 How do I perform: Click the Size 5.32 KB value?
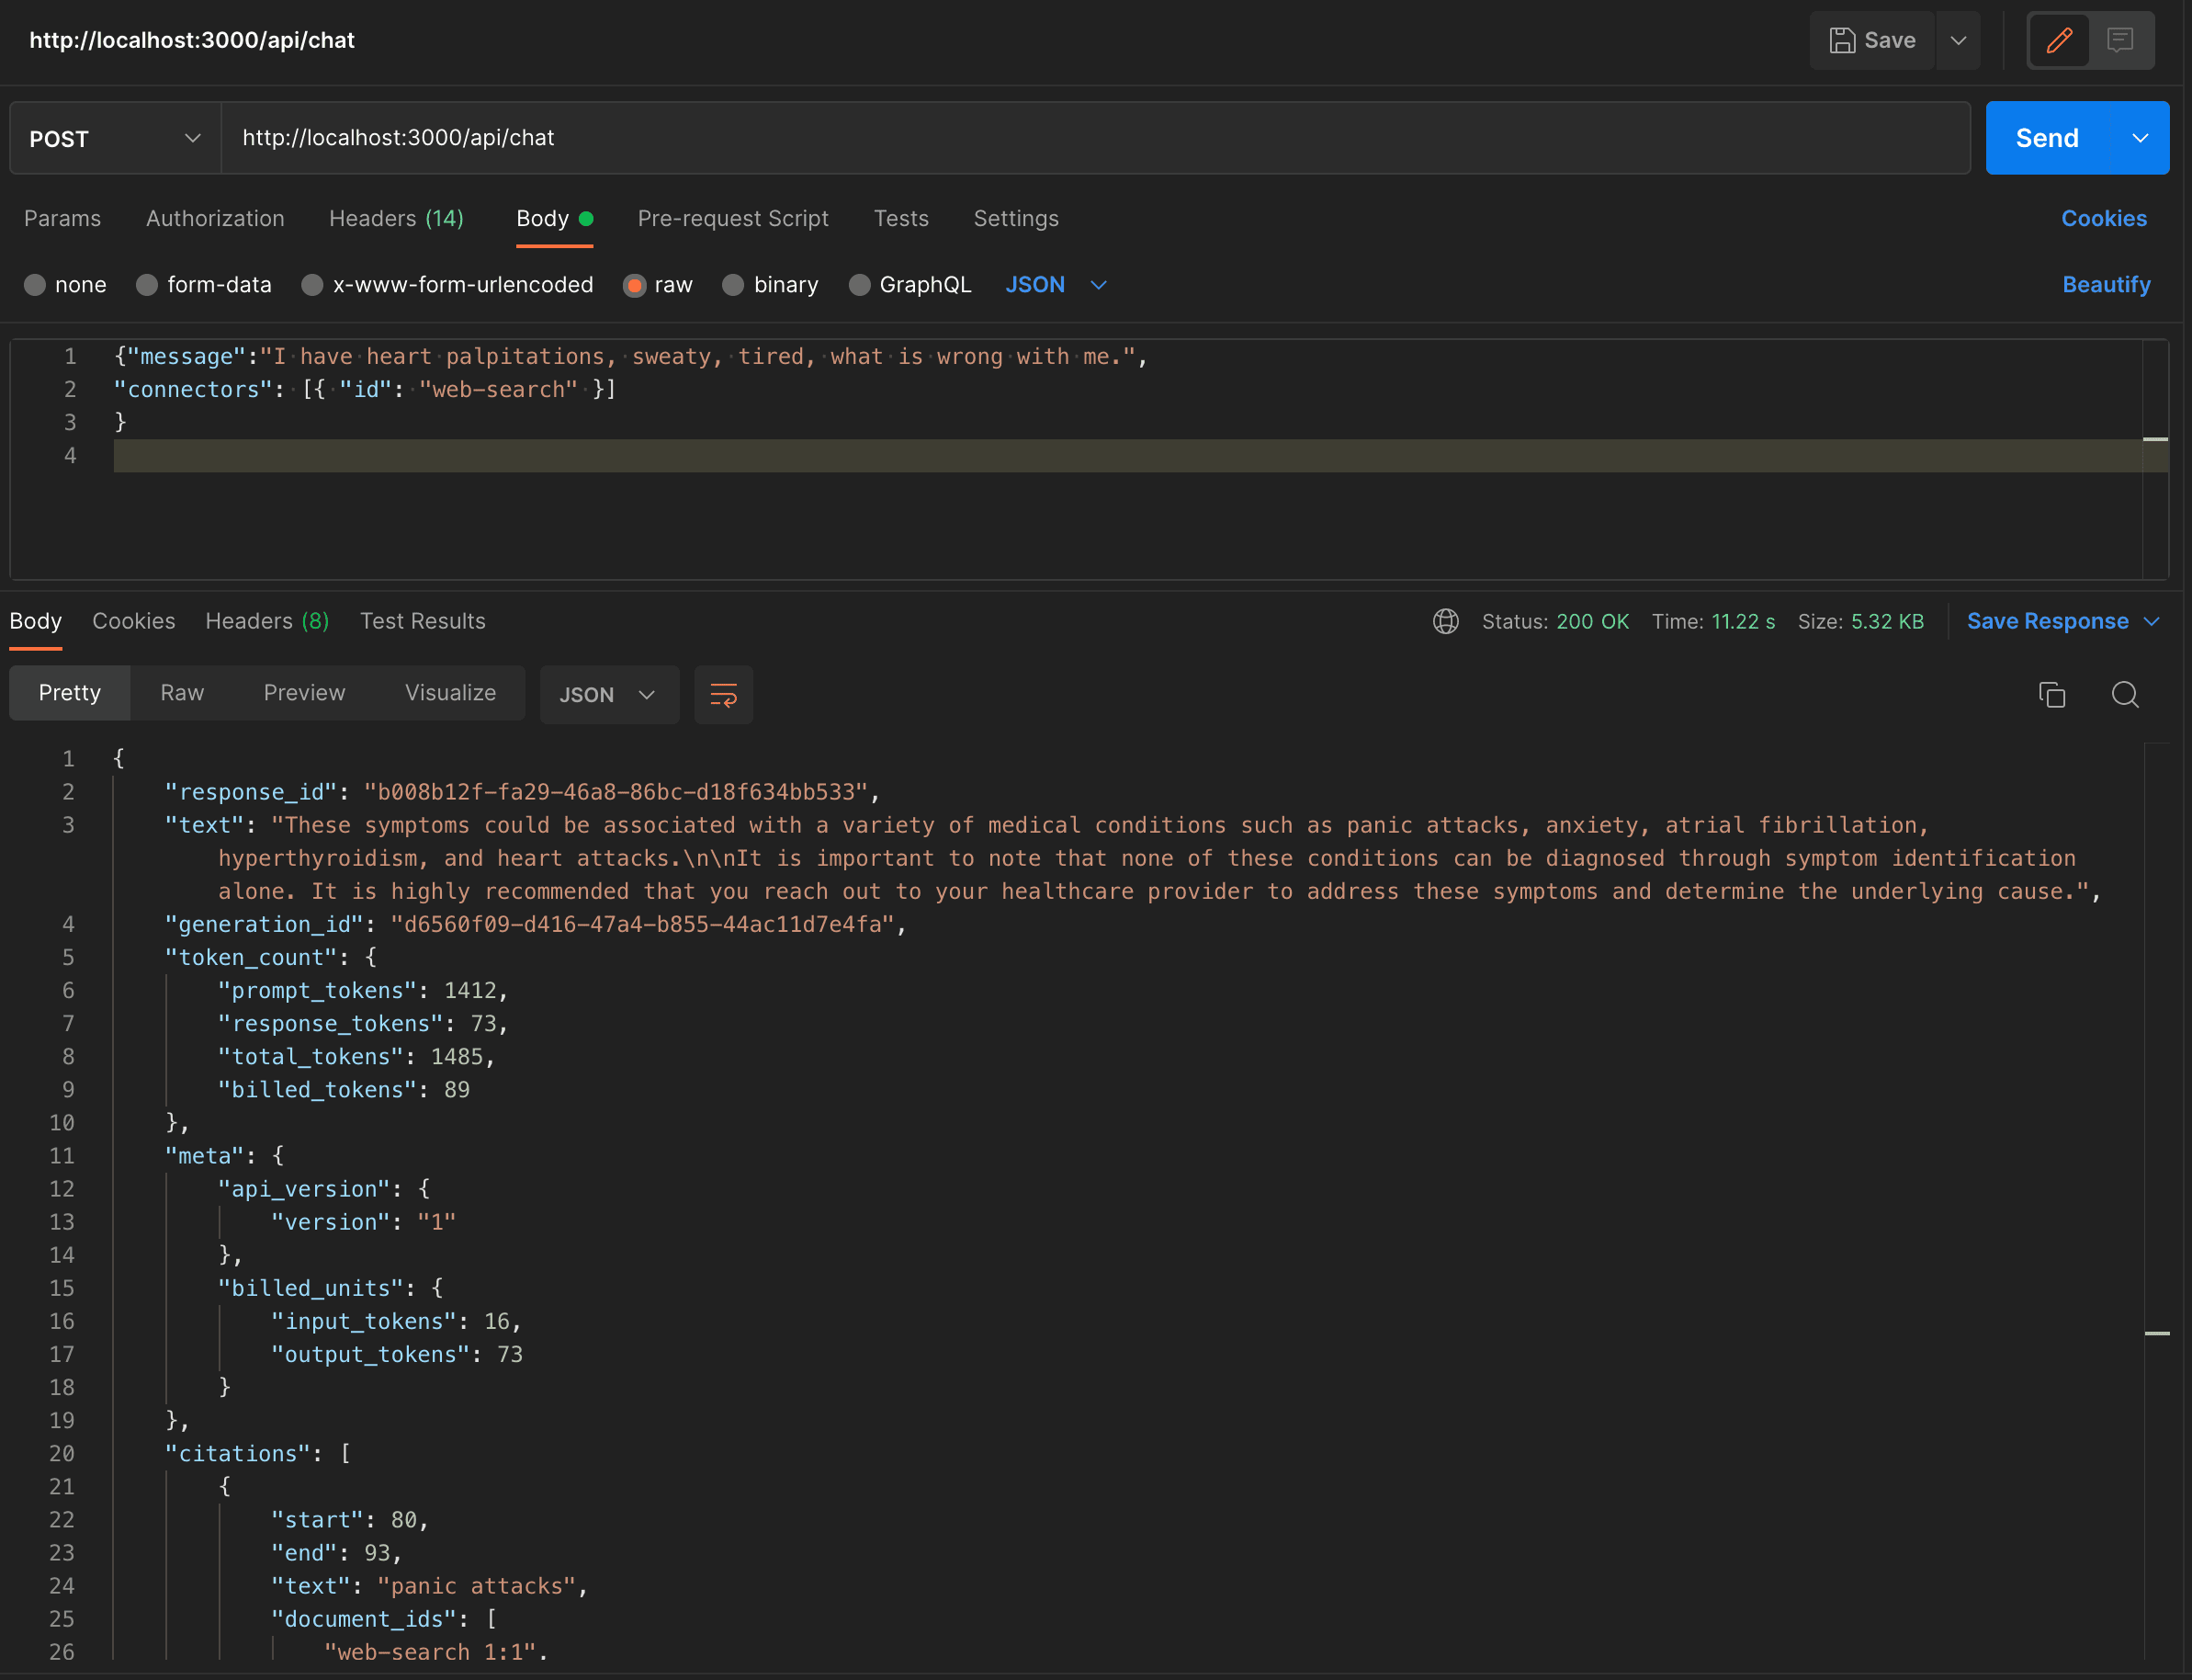click(x=1887, y=621)
